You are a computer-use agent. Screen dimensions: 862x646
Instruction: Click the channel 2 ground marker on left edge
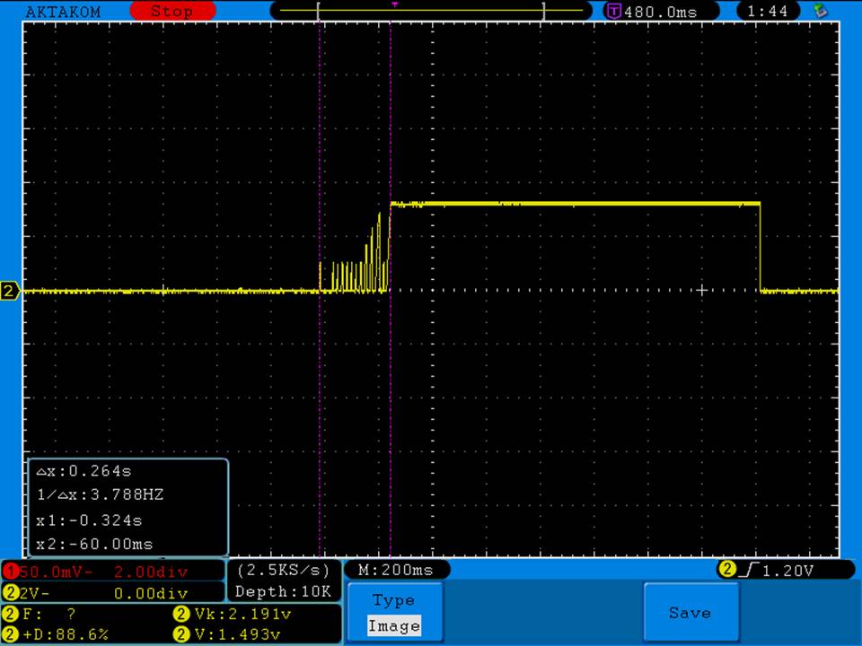(x=10, y=291)
